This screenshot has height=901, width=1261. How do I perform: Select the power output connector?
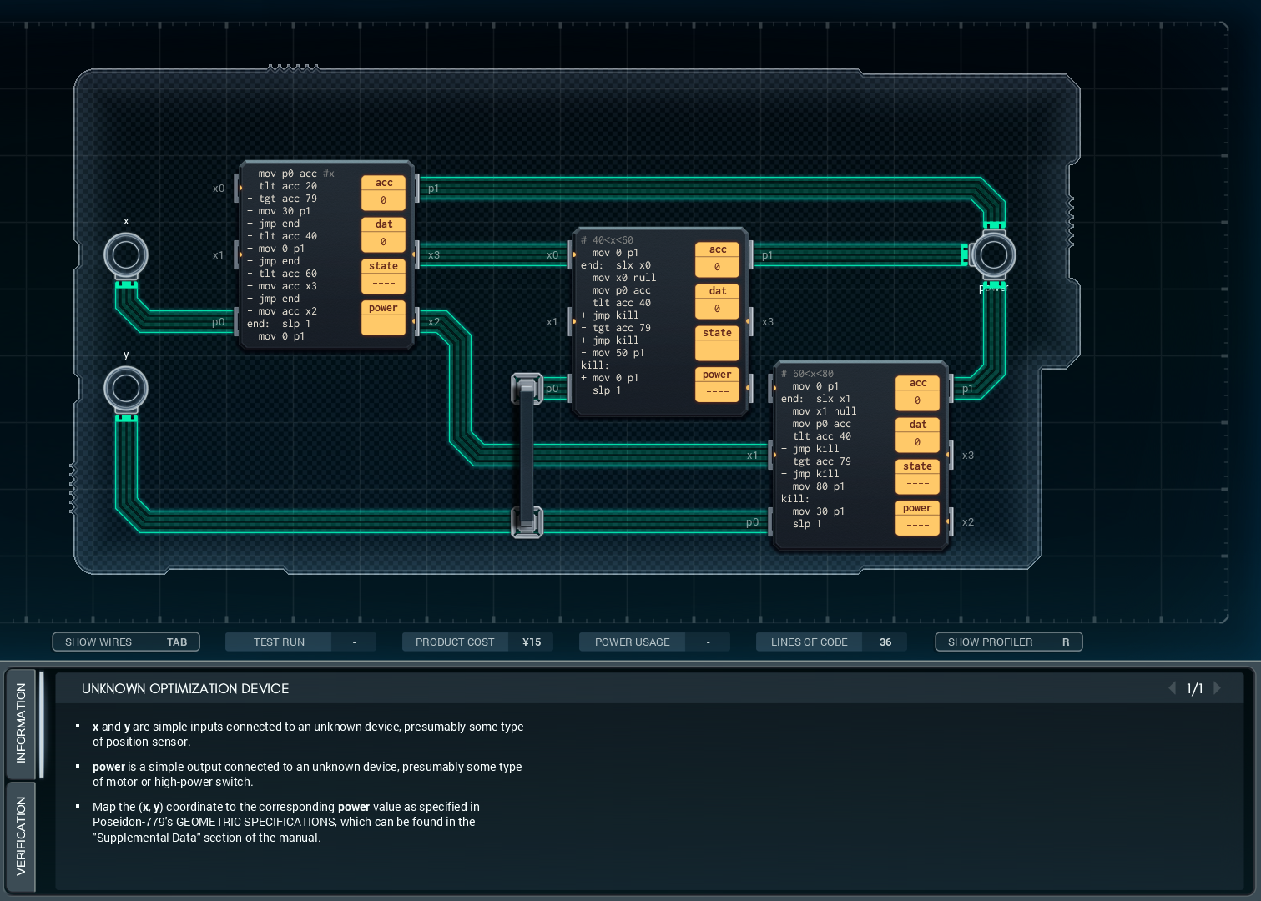[x=993, y=255]
